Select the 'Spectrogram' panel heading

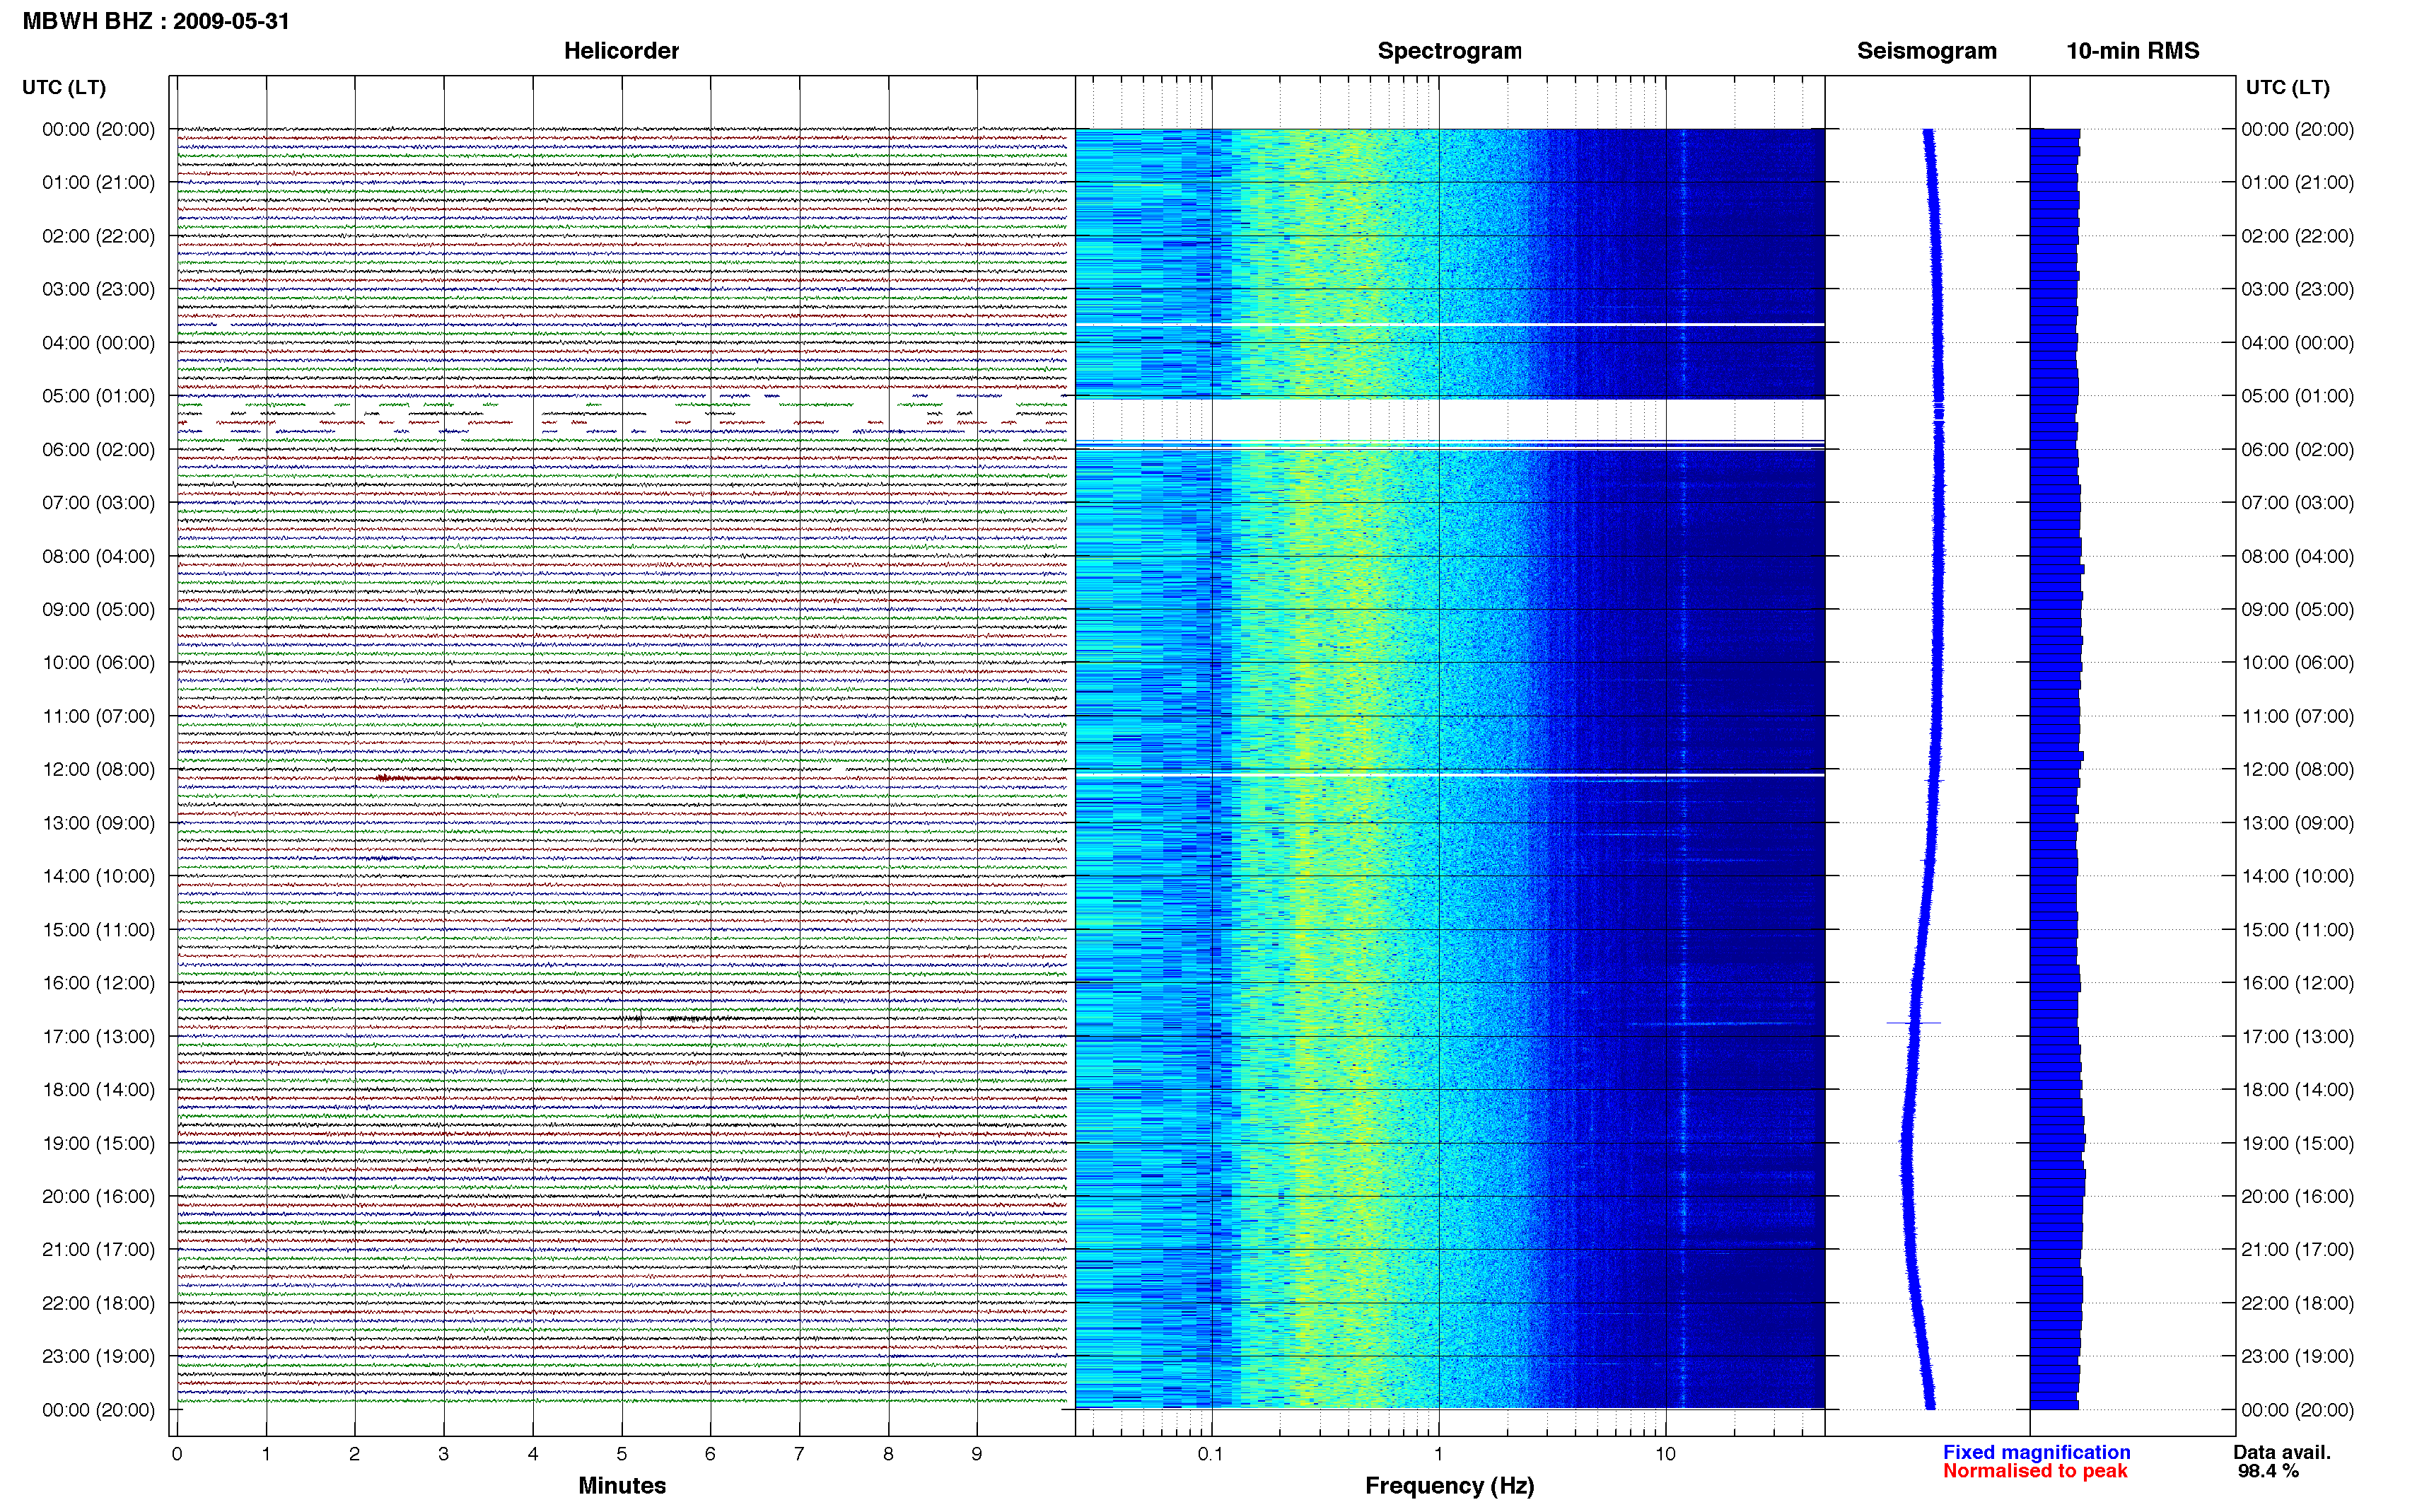1450,51
